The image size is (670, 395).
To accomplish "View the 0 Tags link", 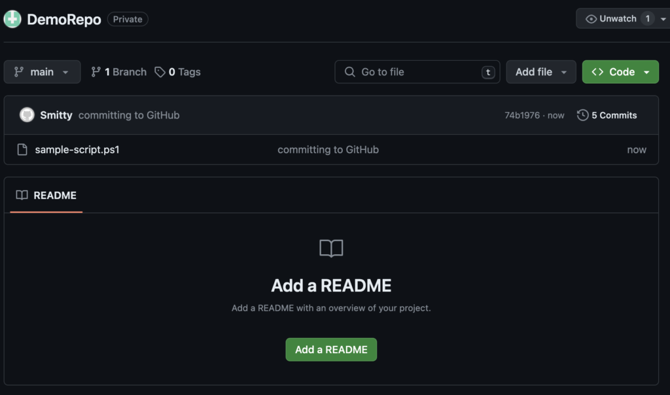I will 178,72.
